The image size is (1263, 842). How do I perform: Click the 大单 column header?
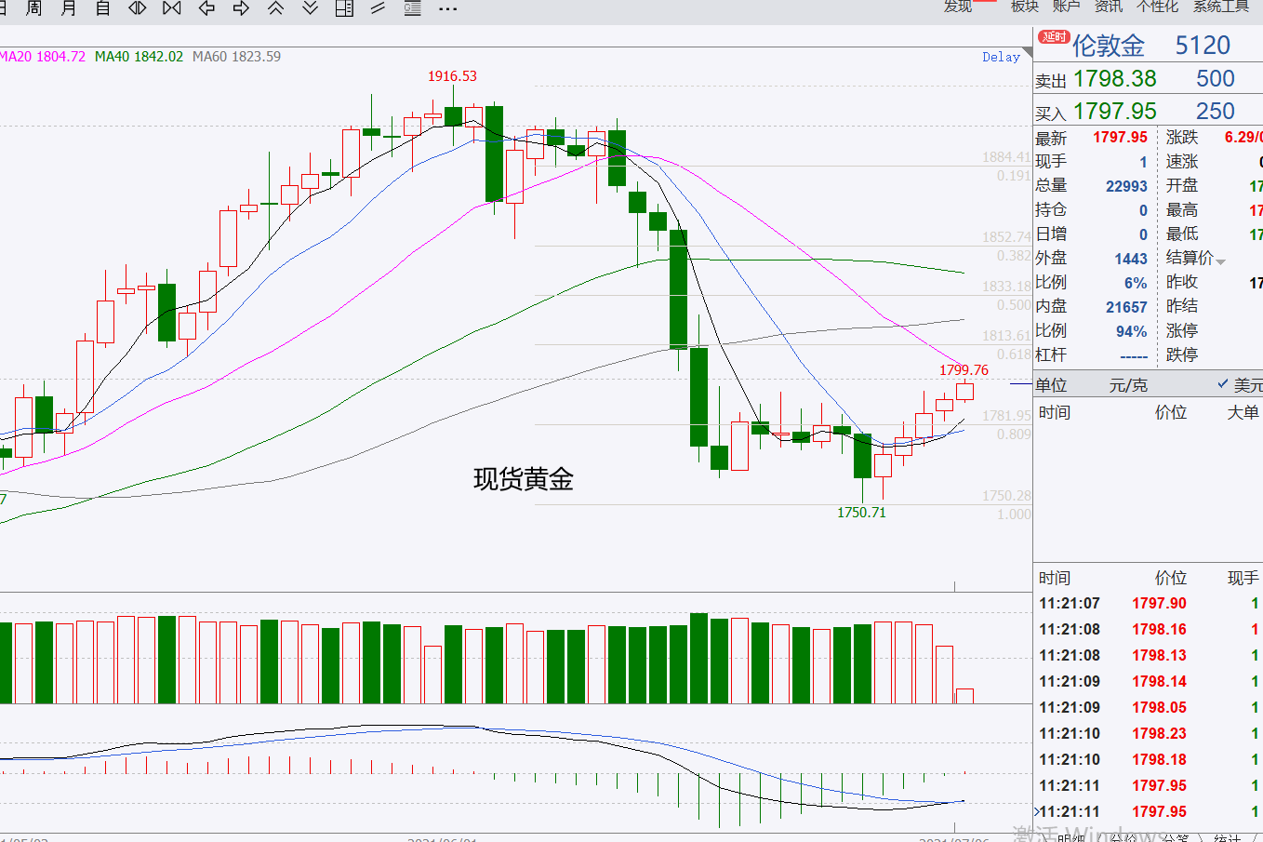pyautogui.click(x=1243, y=412)
